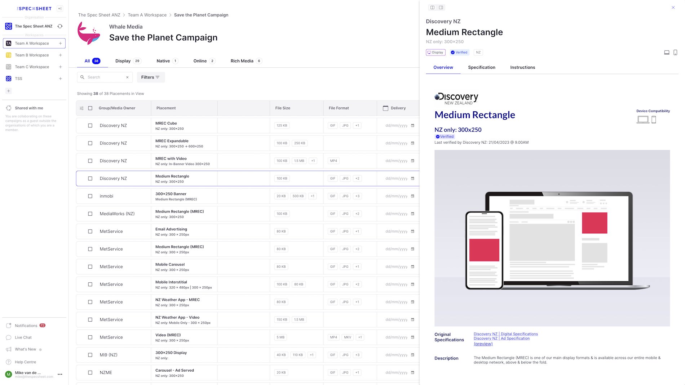Check the Mi9 (NZ) row checkbox
The height and width of the screenshot is (385, 685).
[x=90, y=355]
